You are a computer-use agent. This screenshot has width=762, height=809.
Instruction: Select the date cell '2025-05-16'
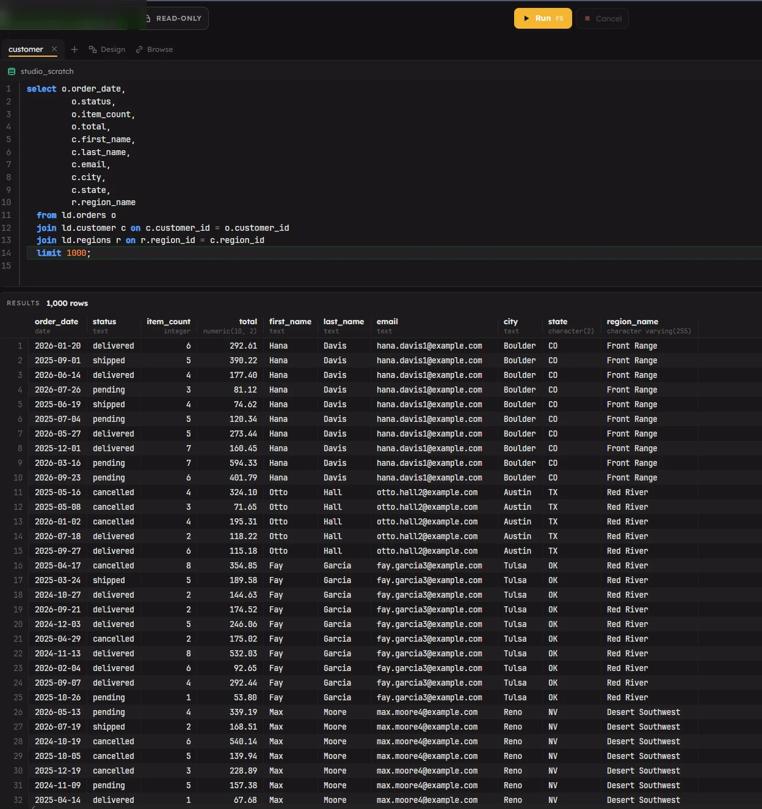[x=57, y=492]
